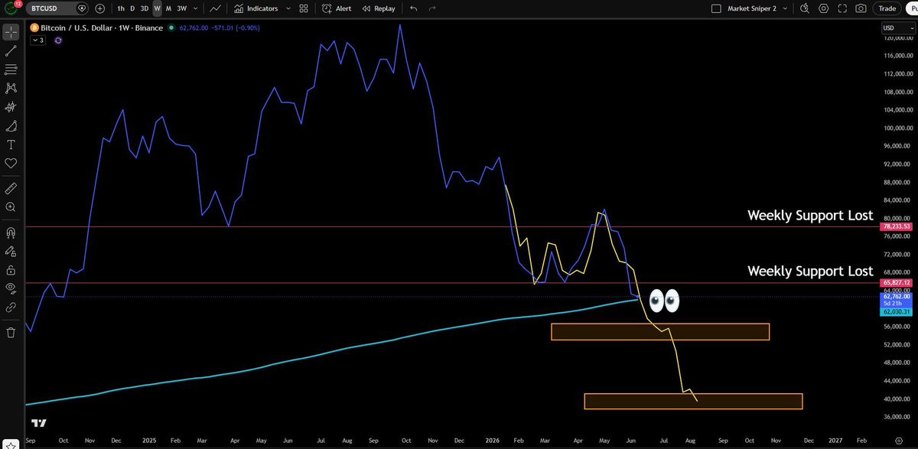918x449 pixels.
Task: Open the chart type line selector
Action: pos(216,8)
